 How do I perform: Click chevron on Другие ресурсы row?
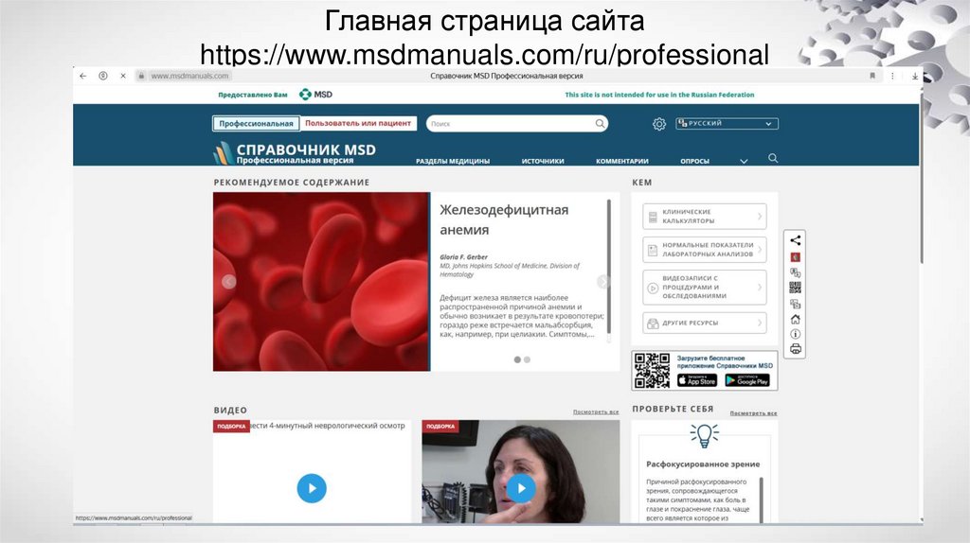(x=760, y=324)
